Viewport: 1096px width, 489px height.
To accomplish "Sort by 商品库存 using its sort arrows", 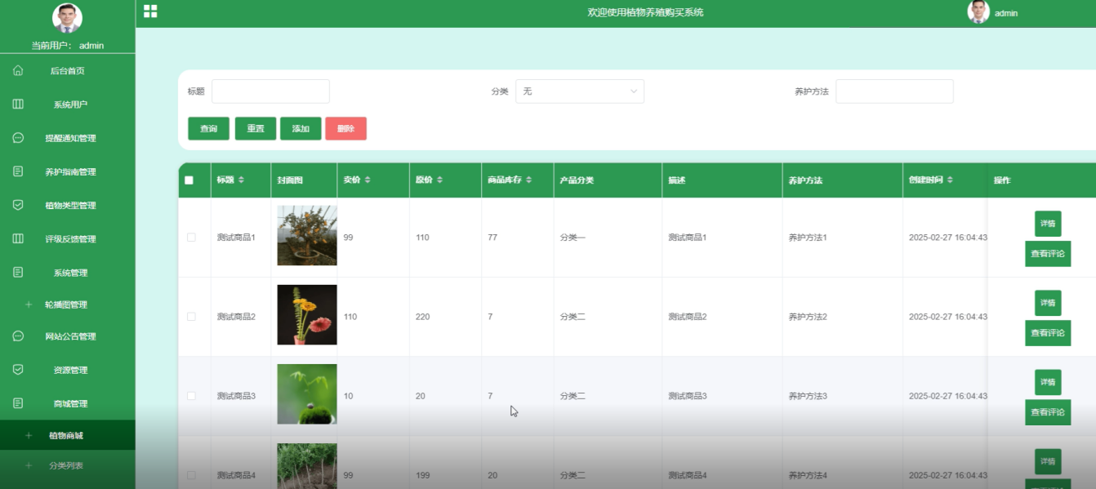I will (x=529, y=180).
